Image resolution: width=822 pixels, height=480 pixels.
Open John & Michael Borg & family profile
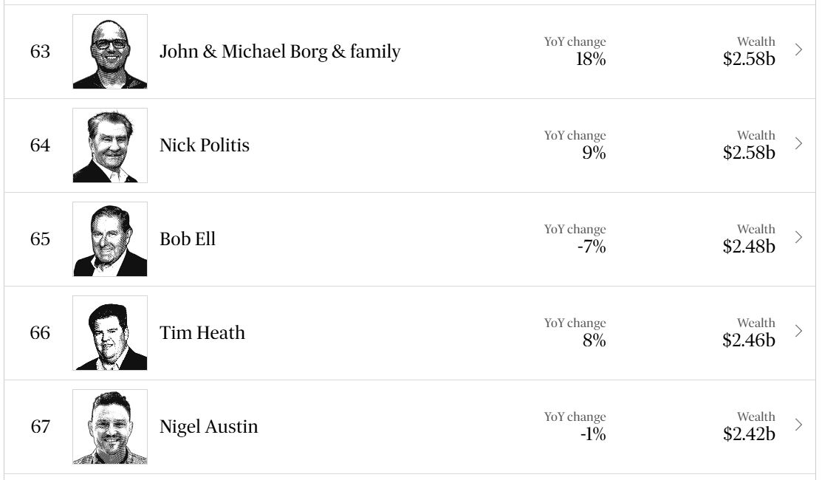[280, 52]
